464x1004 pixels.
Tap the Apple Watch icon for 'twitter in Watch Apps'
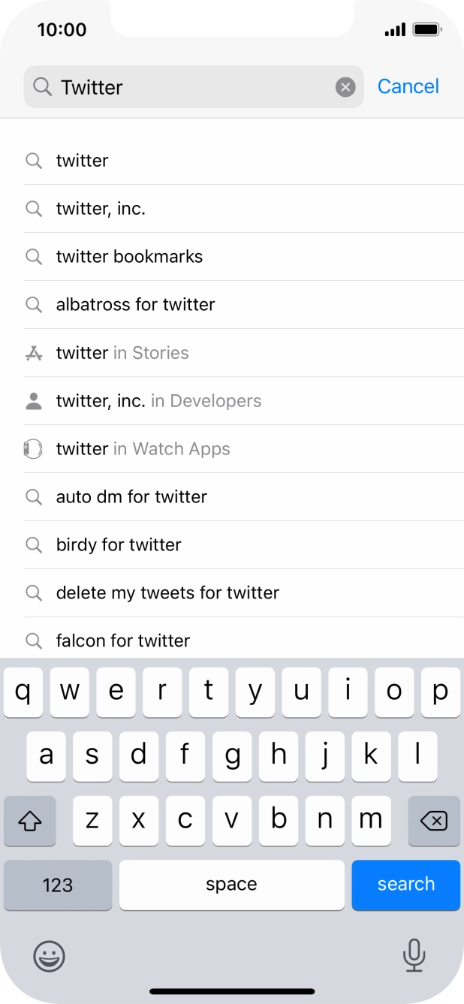[34, 448]
